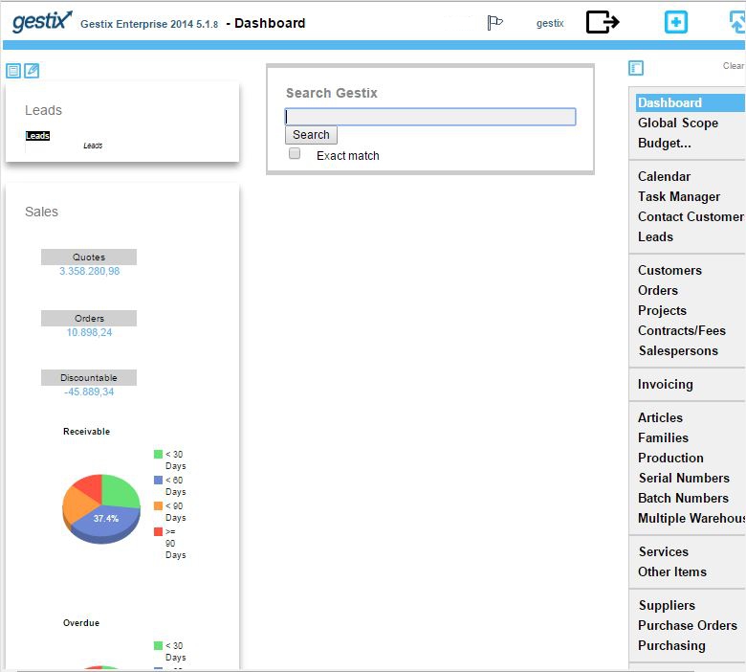Click the gestix username link
The height and width of the screenshot is (672, 746).
550,23
